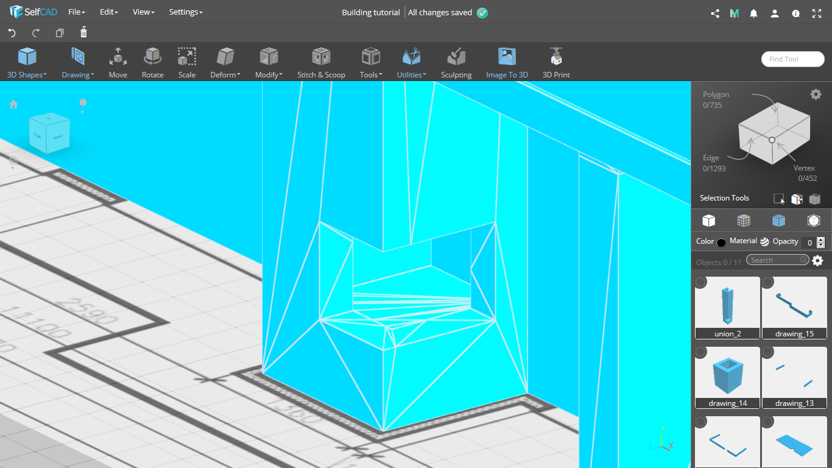Screen dimensions: 832x468
Task: Click the axis orientation gizmo
Action: point(663,439)
